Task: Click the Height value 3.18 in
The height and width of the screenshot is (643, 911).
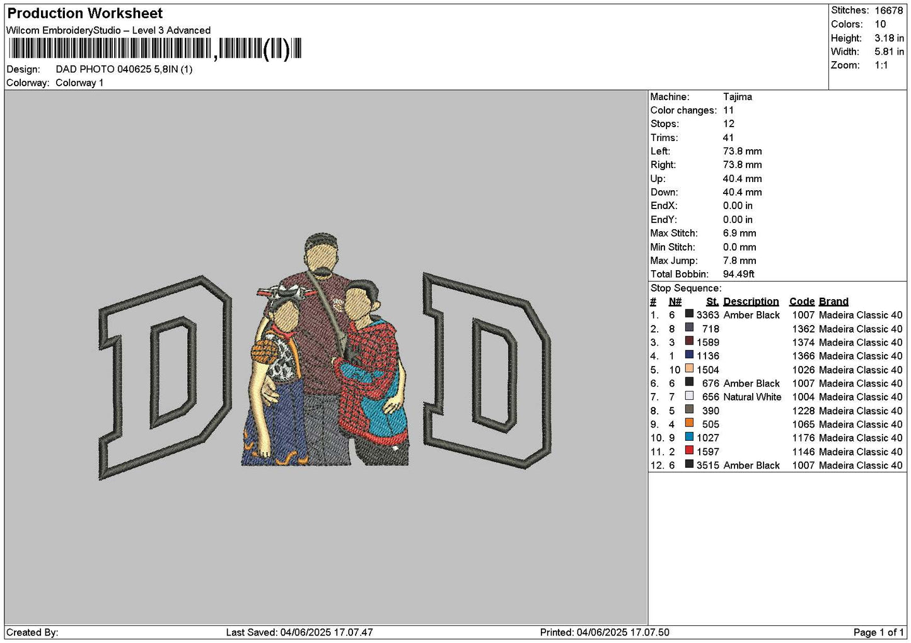Action: coord(889,38)
